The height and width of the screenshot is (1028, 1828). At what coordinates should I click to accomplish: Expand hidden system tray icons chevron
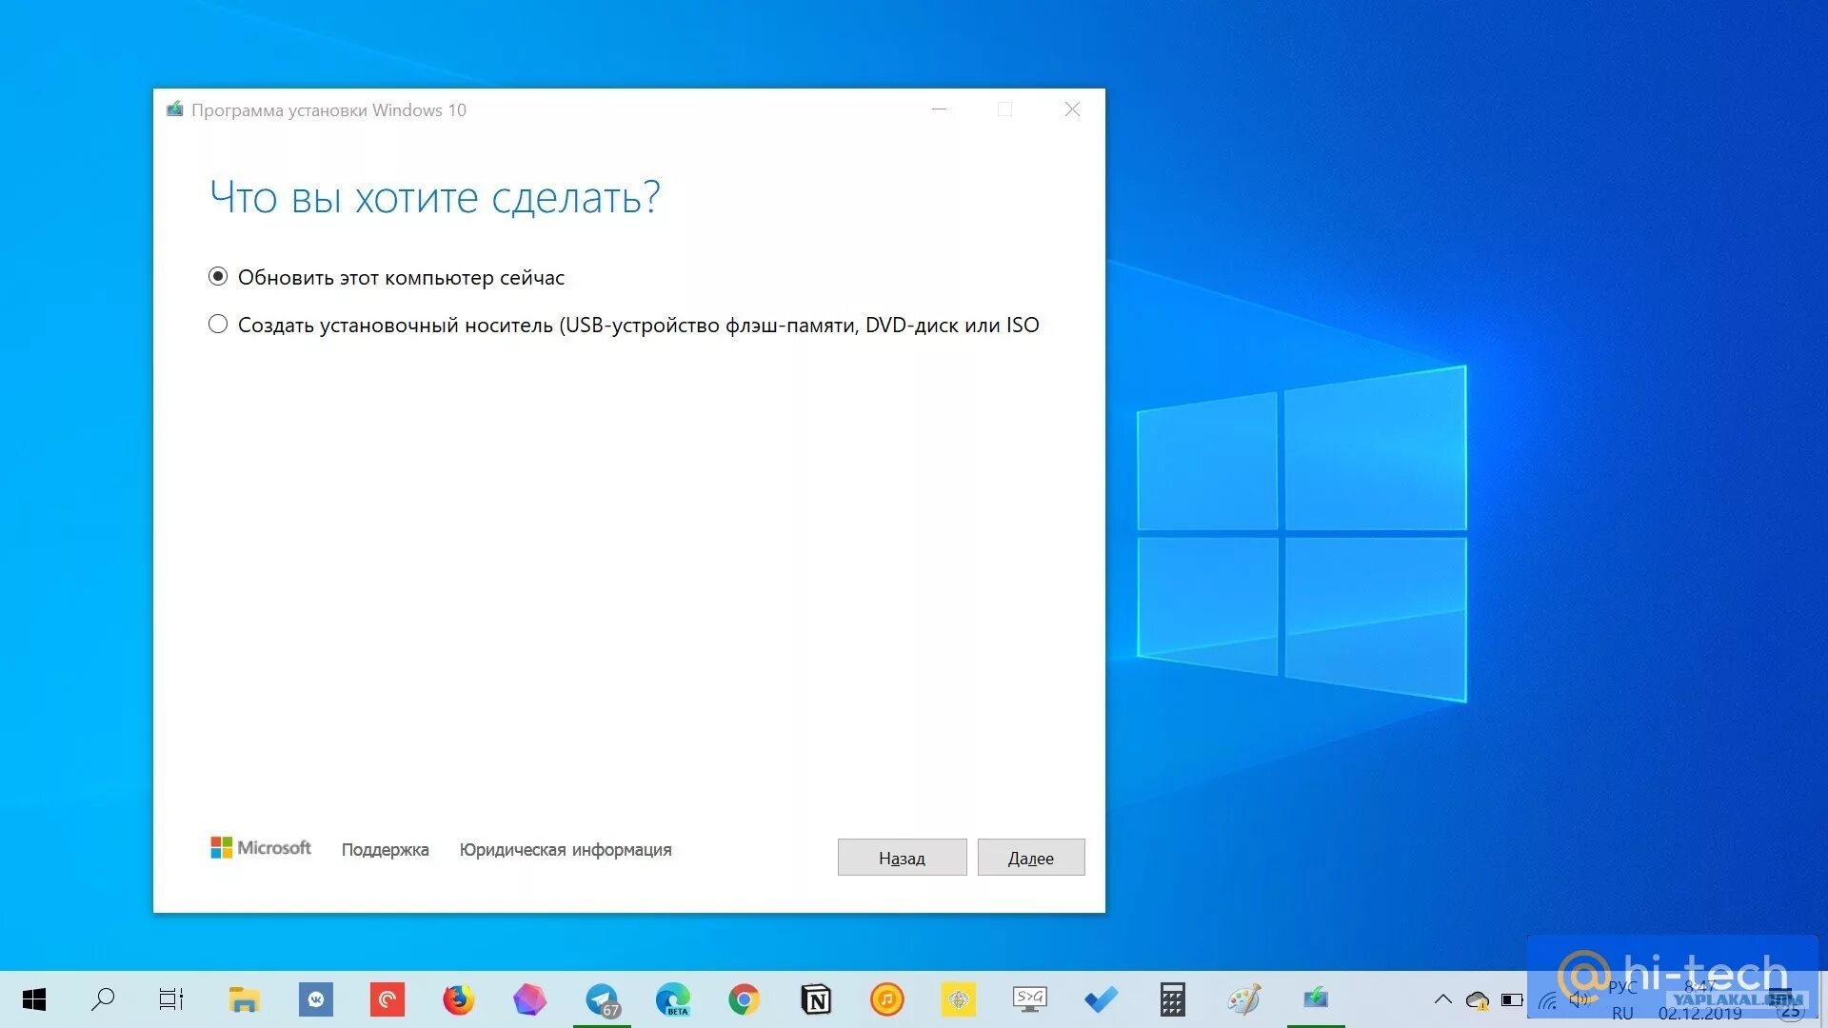click(1443, 999)
